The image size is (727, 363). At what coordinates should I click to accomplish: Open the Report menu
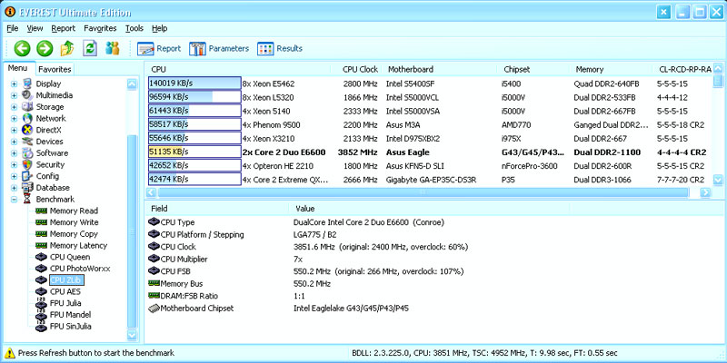click(x=63, y=28)
